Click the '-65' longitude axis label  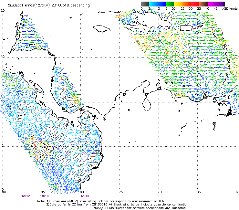(197, 192)
